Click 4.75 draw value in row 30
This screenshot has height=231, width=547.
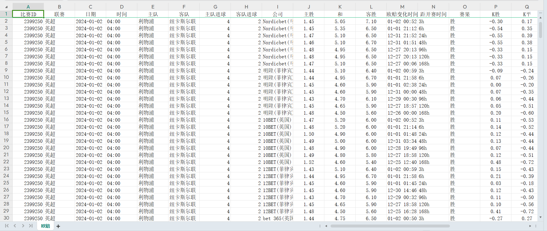[x=340, y=218]
